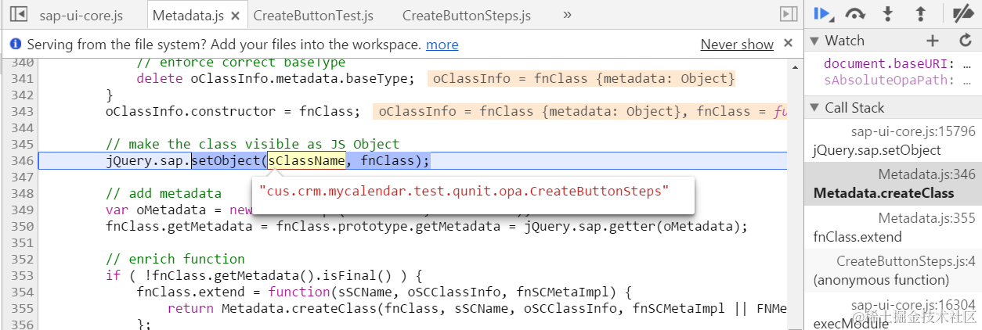Click the info icon in the workspace bar
Image resolution: width=982 pixels, height=330 pixels.
(x=15, y=45)
